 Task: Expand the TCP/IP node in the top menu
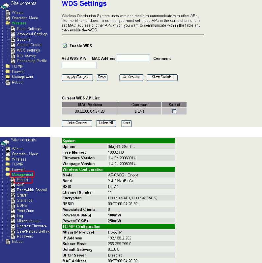pos(17,66)
